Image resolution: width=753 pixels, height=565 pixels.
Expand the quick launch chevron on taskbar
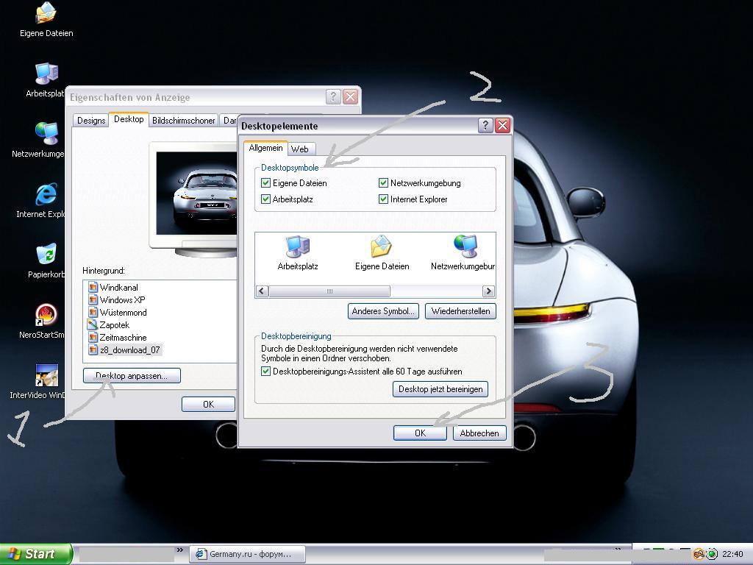[x=179, y=550]
